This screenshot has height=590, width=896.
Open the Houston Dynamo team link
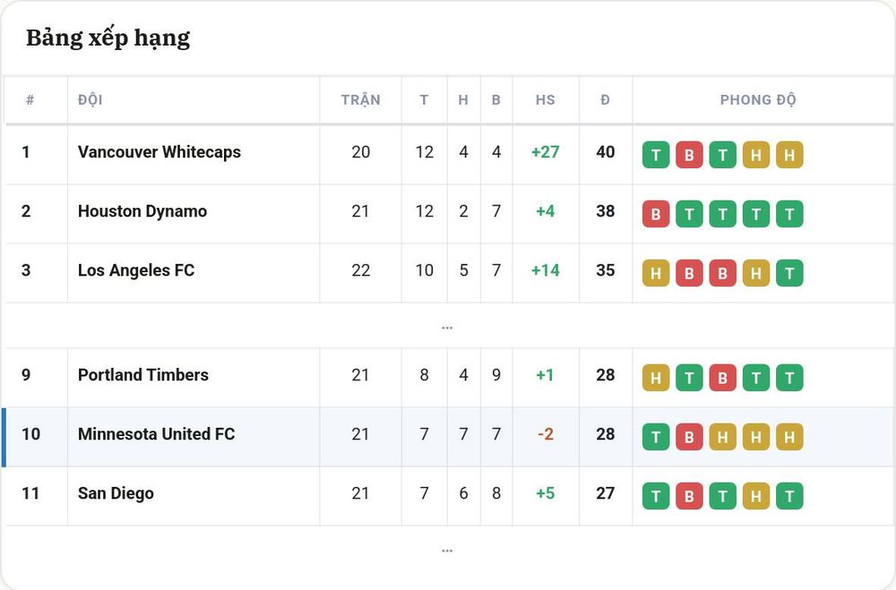(x=142, y=211)
